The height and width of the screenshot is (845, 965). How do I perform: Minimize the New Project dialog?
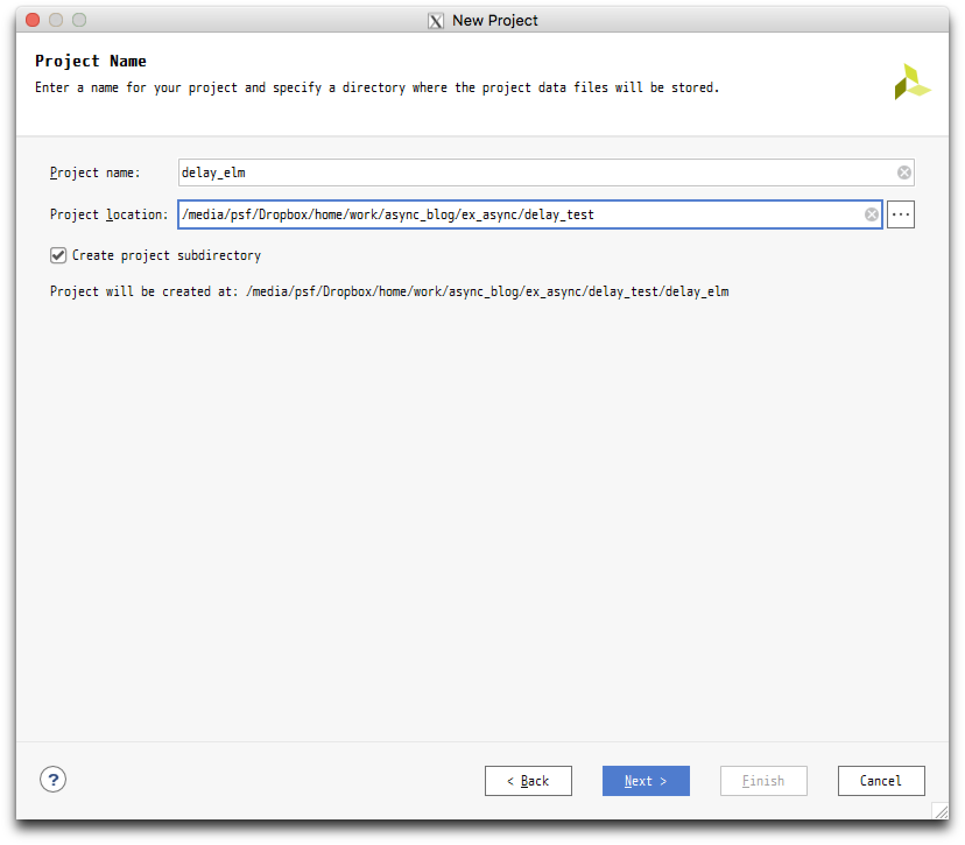[x=56, y=20]
